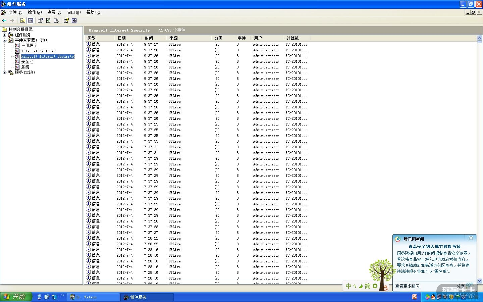This screenshot has height=302, width=483.
Task: Open the 系统 event log
Action: pos(25,67)
